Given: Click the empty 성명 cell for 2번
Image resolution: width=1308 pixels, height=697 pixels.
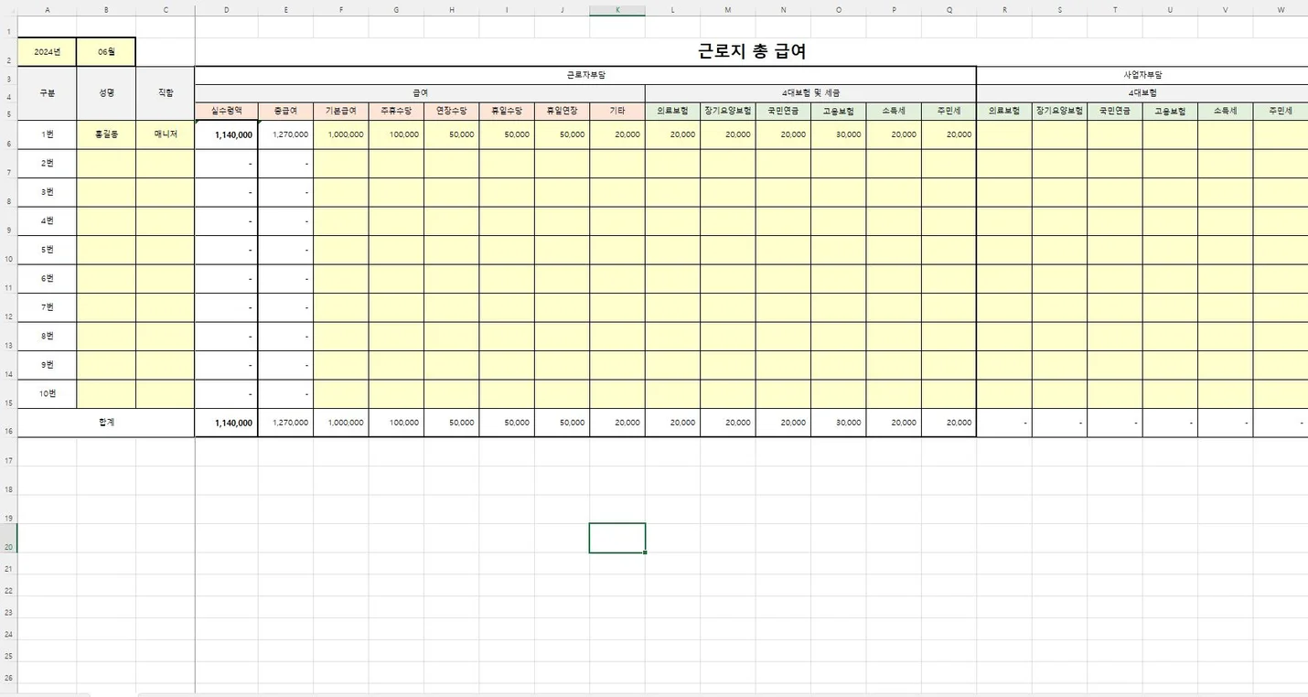Looking at the screenshot, I should coord(106,164).
